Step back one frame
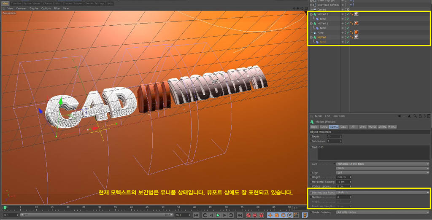432x220 pixels. coord(212,215)
